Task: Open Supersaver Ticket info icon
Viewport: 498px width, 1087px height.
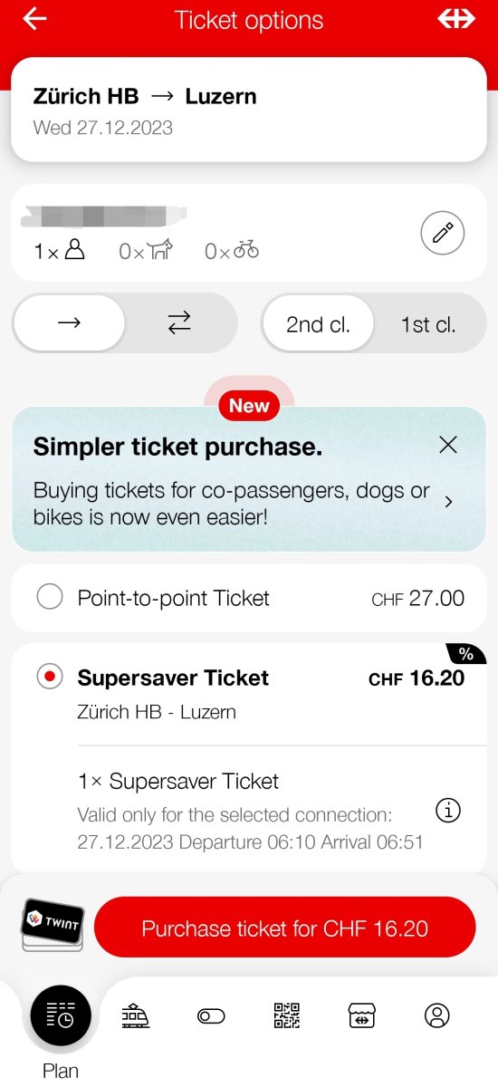Action: point(448,810)
